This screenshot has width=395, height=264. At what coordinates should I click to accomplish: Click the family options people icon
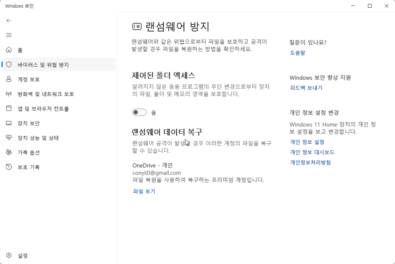pos(9,152)
